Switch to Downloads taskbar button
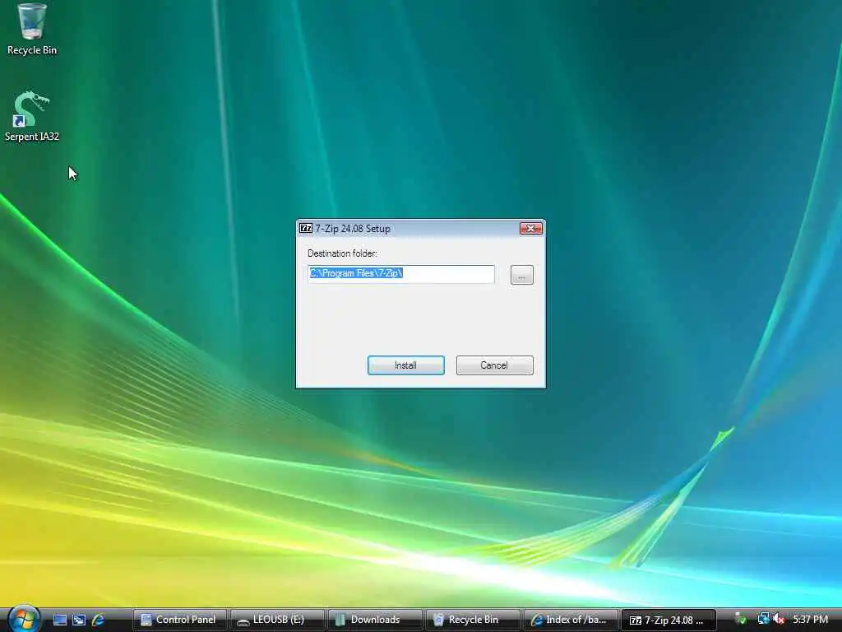This screenshot has width=842, height=632. pos(375,620)
